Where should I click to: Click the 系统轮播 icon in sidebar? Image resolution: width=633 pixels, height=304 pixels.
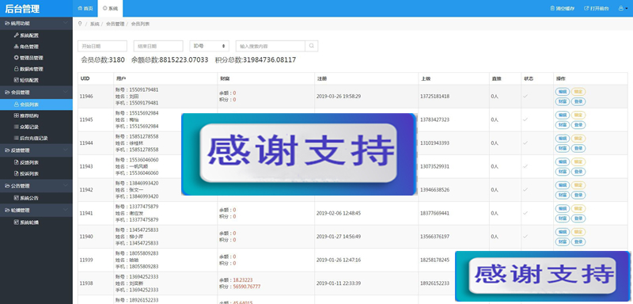pos(16,222)
